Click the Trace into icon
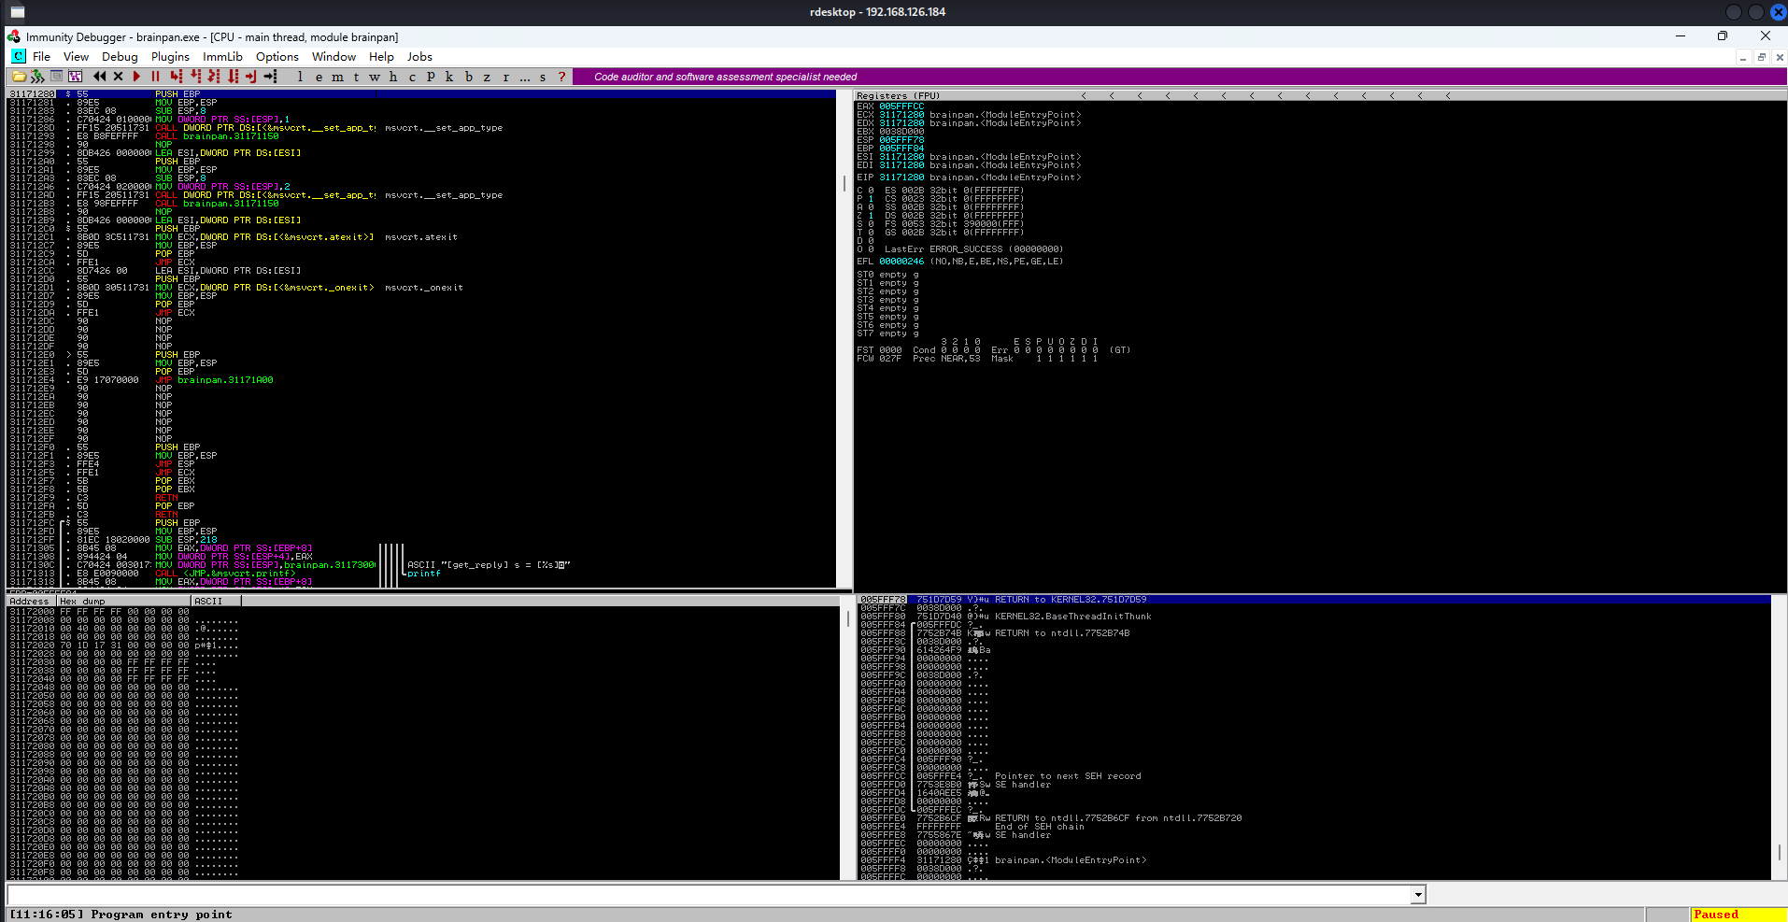This screenshot has height=922, width=1788. pos(214,77)
